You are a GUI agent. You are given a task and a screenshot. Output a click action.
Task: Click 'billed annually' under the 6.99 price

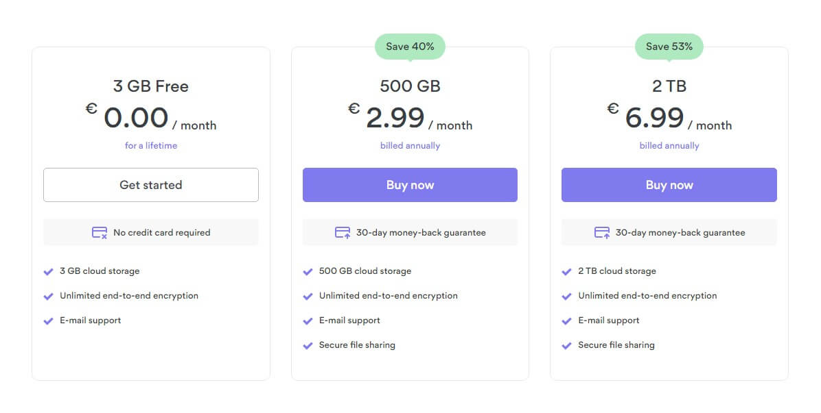669,146
